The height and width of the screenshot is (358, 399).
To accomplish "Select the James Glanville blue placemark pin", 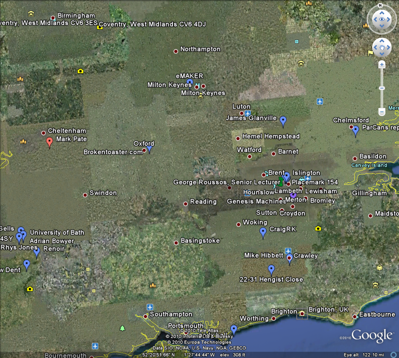I will click(x=283, y=122).
